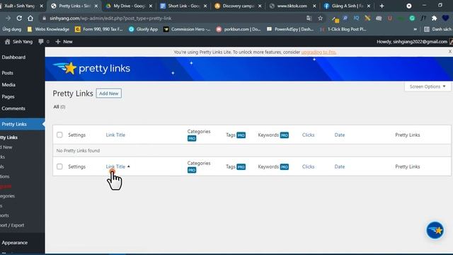Click the Keywords PRO badge in header row
453x255 pixels.
[285, 135]
